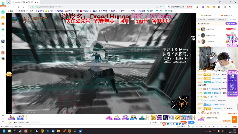Viewport: 238px width, 134px height.
Task: Open the game controller toolbar icon
Action: [214, 7]
